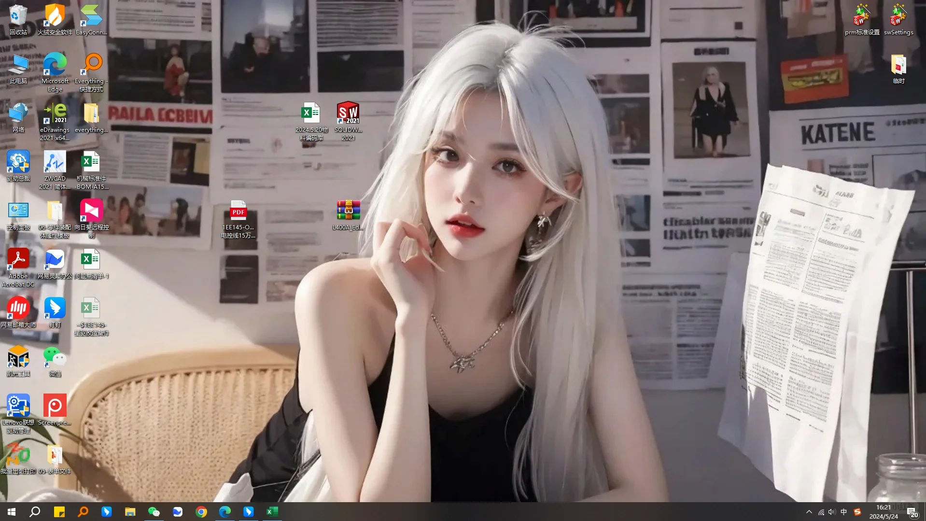Open the network status tray icon
Viewport: 926px width, 521px height.
pos(821,512)
